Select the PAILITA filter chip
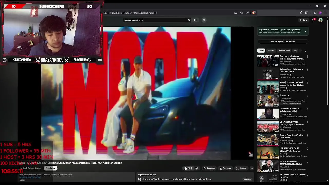The height and width of the screenshot is (185, 329). click(271, 51)
